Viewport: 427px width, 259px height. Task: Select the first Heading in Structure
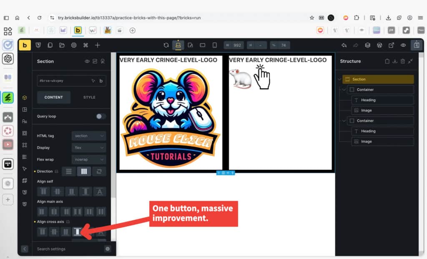click(368, 100)
